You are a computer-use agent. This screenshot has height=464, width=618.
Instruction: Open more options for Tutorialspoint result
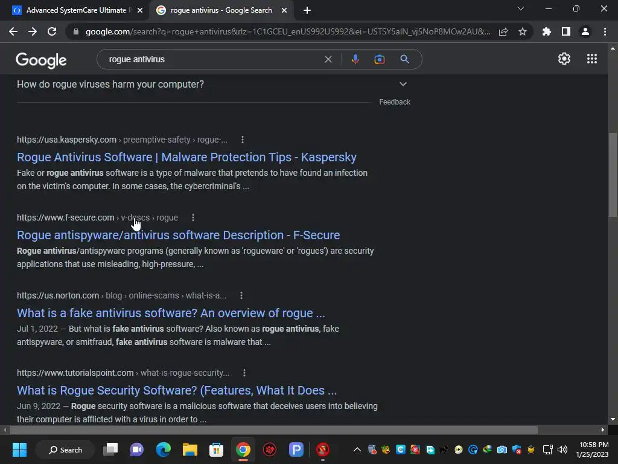244,373
